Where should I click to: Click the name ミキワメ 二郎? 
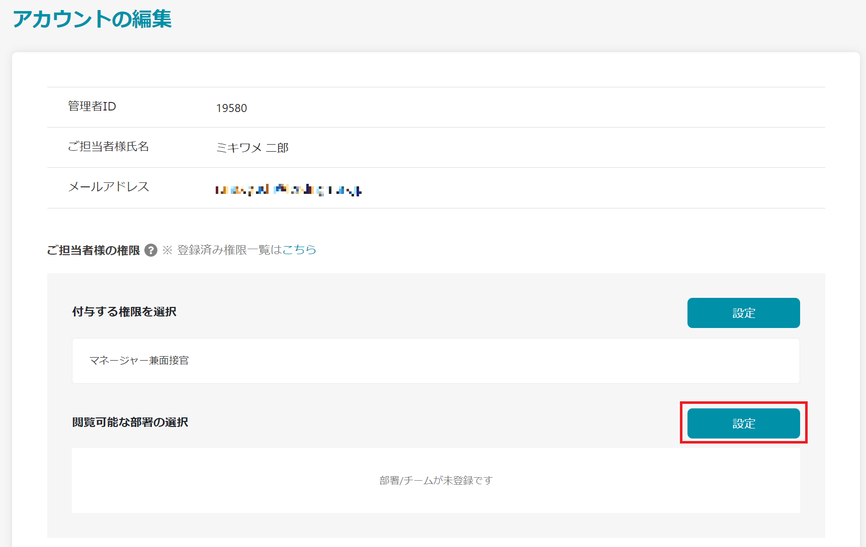pos(252,148)
